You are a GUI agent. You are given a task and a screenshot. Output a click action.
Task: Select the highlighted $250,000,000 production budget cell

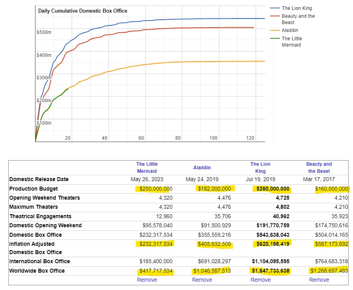[154, 189]
